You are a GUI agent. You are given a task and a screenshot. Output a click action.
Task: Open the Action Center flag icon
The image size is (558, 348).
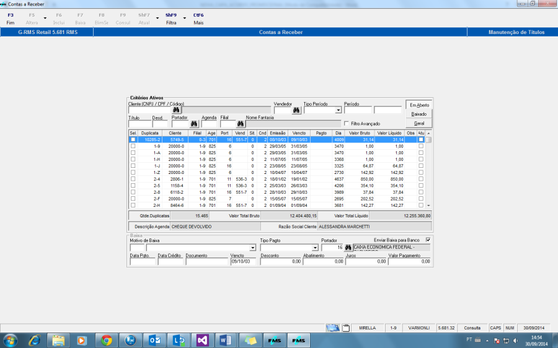tap(497, 341)
